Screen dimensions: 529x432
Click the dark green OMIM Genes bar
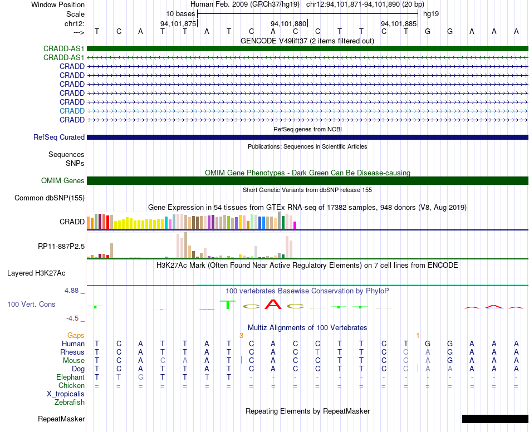[307, 181]
